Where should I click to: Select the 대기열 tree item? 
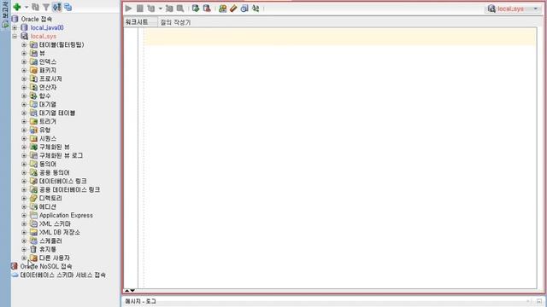[x=48, y=104]
